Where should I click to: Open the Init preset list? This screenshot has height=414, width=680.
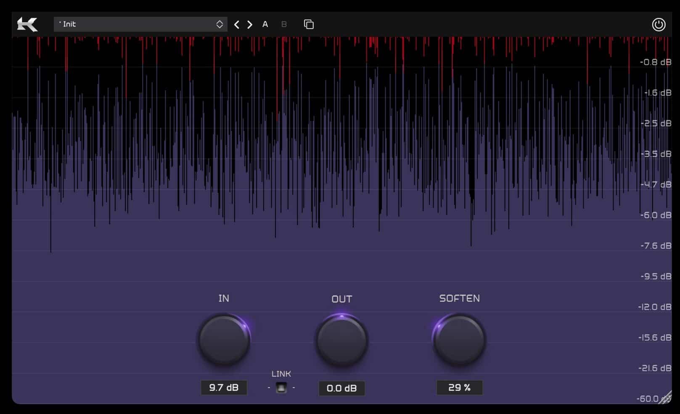pos(141,24)
